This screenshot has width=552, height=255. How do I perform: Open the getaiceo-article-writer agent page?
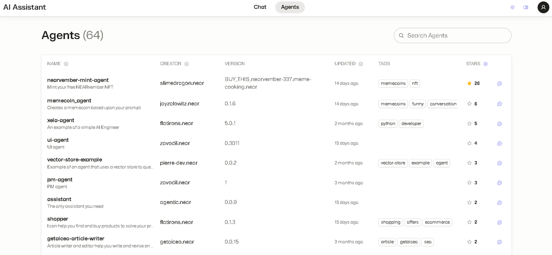click(x=76, y=239)
